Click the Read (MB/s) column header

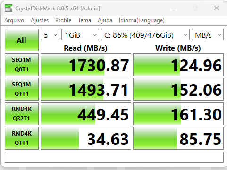tap(85, 48)
